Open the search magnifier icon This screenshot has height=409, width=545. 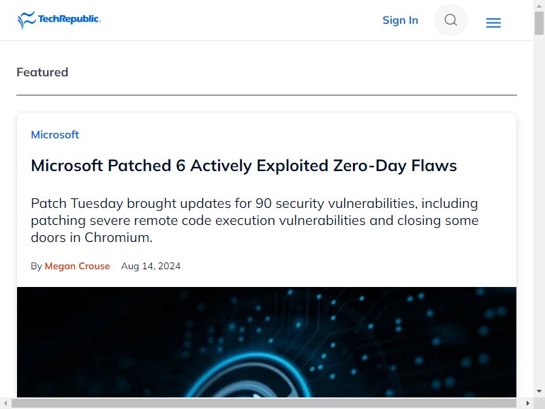(x=450, y=20)
